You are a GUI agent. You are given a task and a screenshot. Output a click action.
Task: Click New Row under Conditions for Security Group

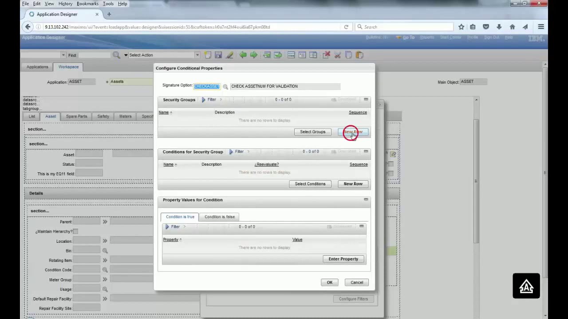coord(353,184)
